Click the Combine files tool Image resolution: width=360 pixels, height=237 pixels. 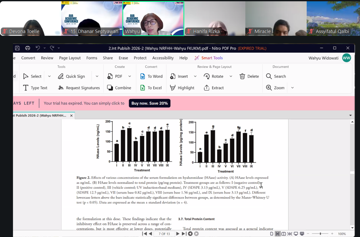point(119,88)
